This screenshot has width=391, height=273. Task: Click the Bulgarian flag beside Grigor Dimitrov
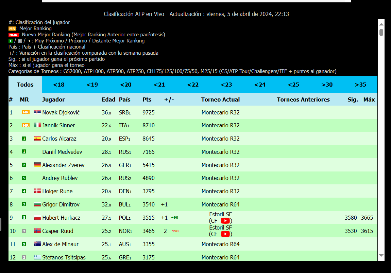pyautogui.click(x=37, y=204)
